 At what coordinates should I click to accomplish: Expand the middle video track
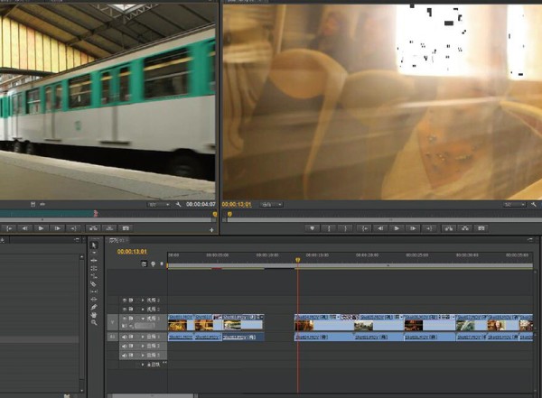point(143,310)
